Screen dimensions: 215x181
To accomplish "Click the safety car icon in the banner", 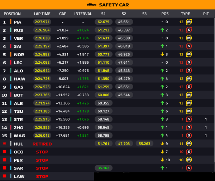I will coord(91,5).
